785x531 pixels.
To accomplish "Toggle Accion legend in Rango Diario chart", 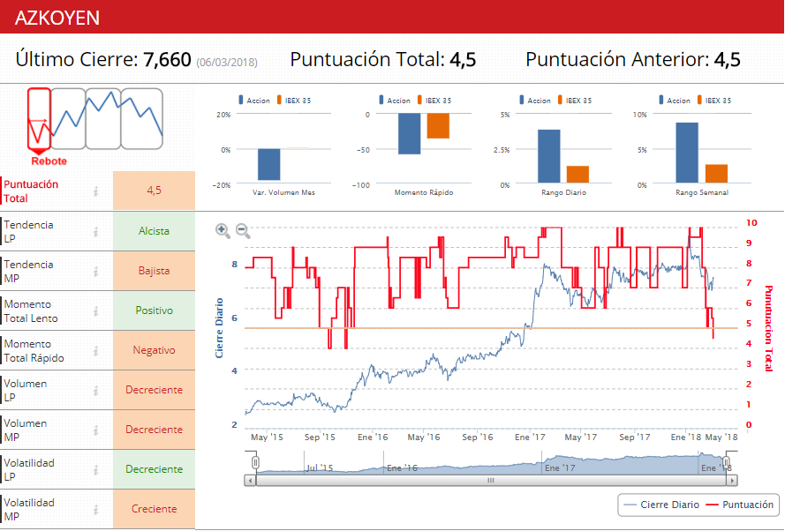I will tap(535, 101).
